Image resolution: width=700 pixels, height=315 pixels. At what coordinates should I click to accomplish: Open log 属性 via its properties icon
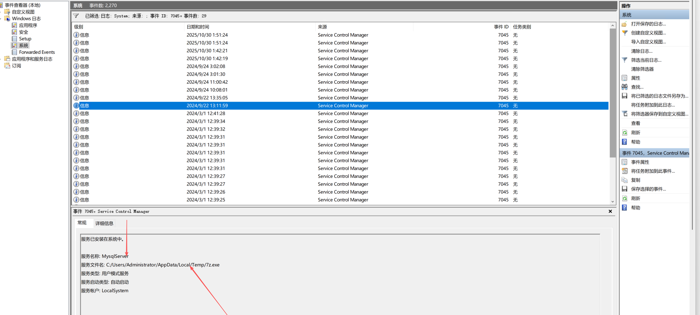click(624, 78)
